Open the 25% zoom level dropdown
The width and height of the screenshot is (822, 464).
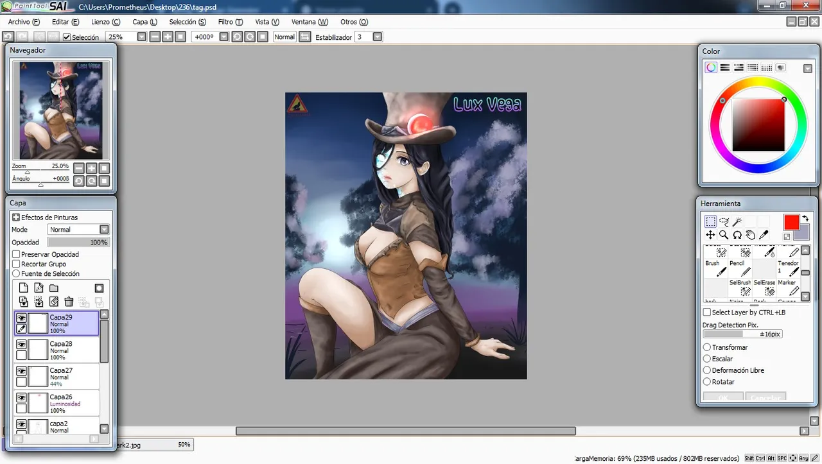[x=141, y=37]
